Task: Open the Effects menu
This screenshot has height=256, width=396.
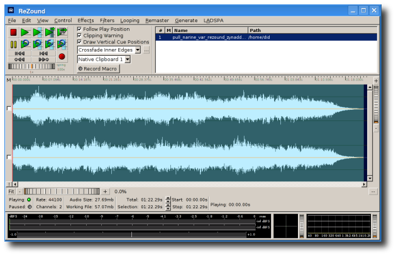Action: (x=85, y=21)
